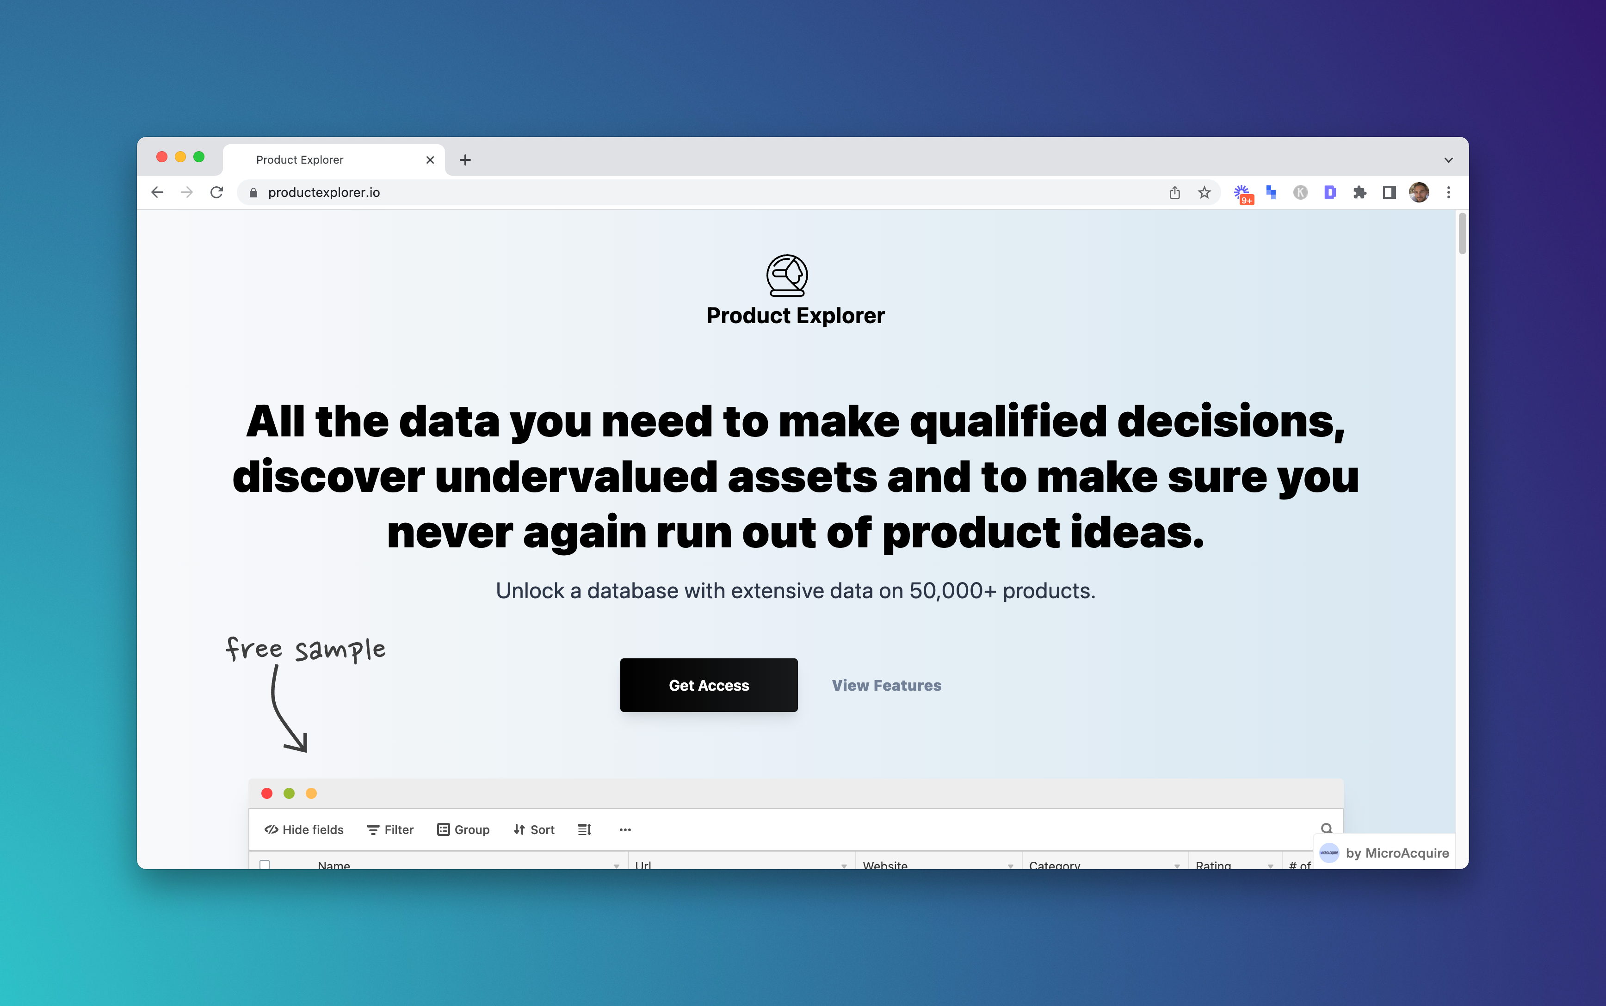
Task: Click the more options icon in toolbar
Action: coord(624,830)
